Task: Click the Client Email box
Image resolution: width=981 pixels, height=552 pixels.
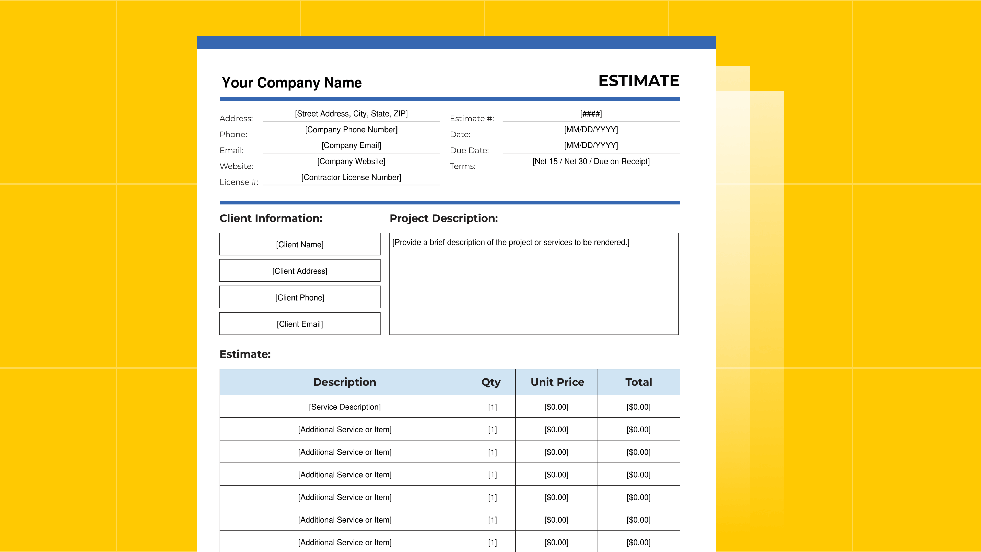Action: coord(300,324)
